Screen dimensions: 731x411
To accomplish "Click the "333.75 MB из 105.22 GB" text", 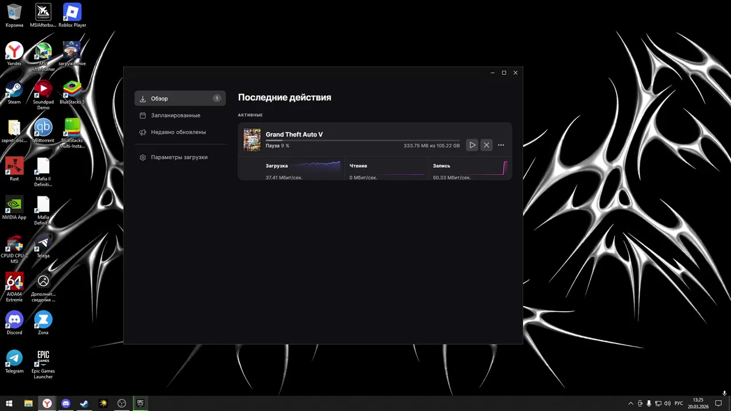I will pyautogui.click(x=432, y=146).
